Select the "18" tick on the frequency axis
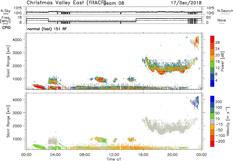The height and width of the screenshot is (161, 233). (20, 17)
